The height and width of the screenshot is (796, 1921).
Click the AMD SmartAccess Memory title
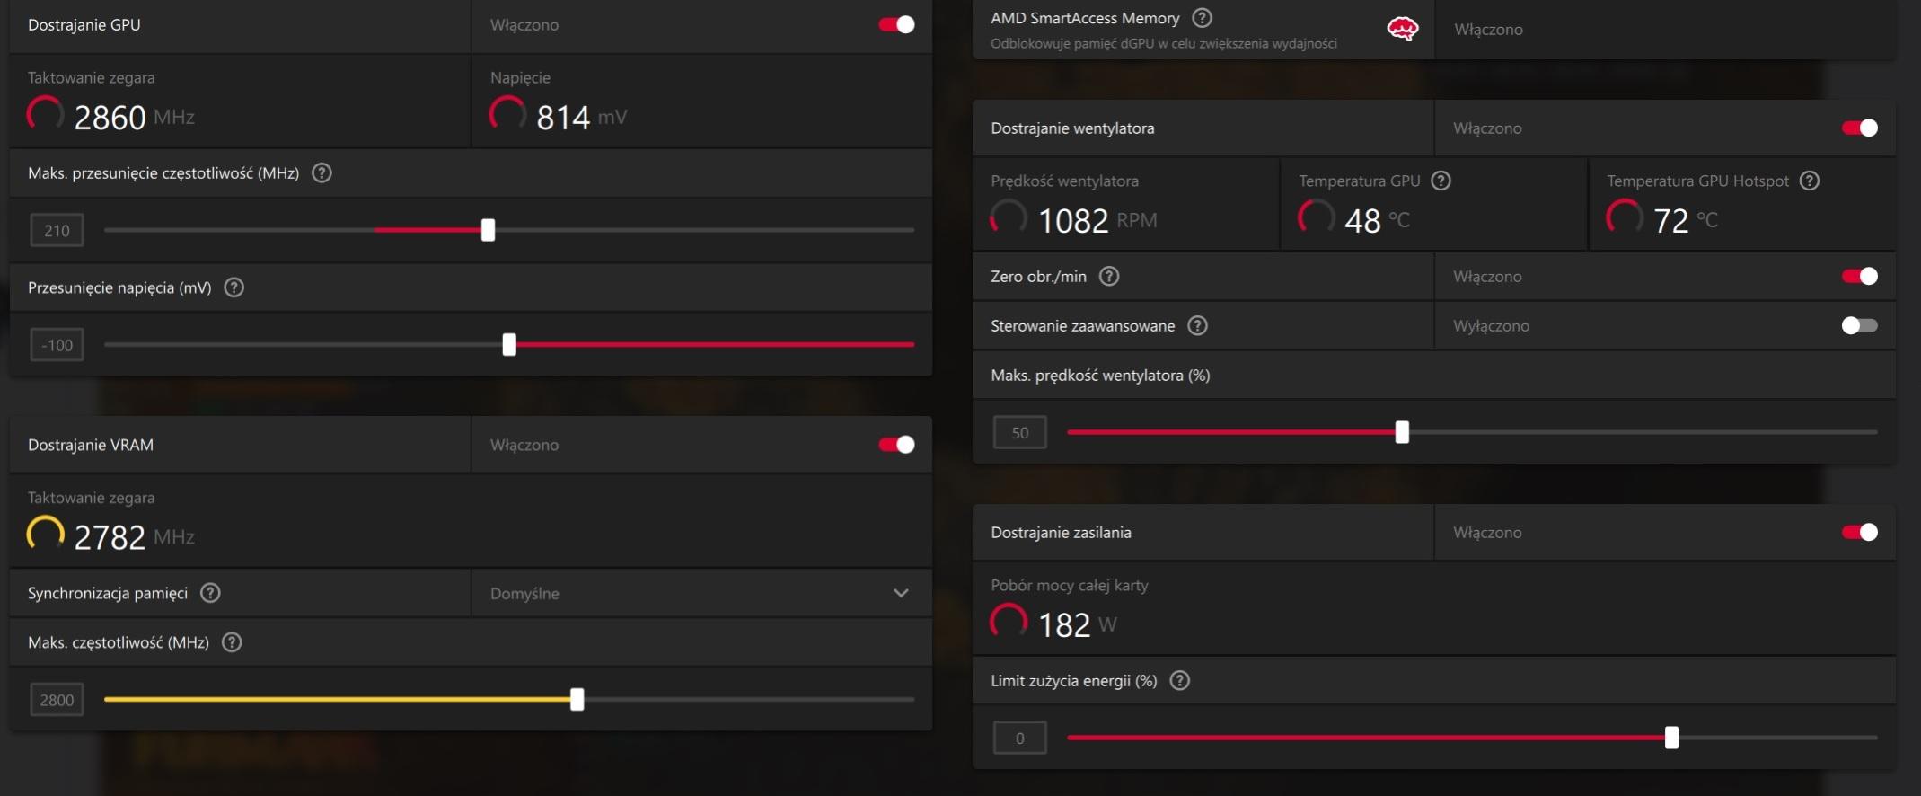1085,18
